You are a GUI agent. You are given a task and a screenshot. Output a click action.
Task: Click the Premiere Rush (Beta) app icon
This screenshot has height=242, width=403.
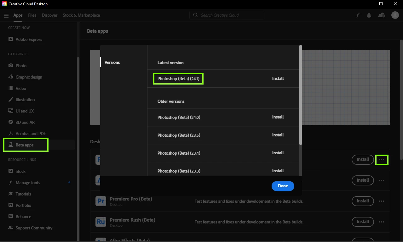pos(101,222)
